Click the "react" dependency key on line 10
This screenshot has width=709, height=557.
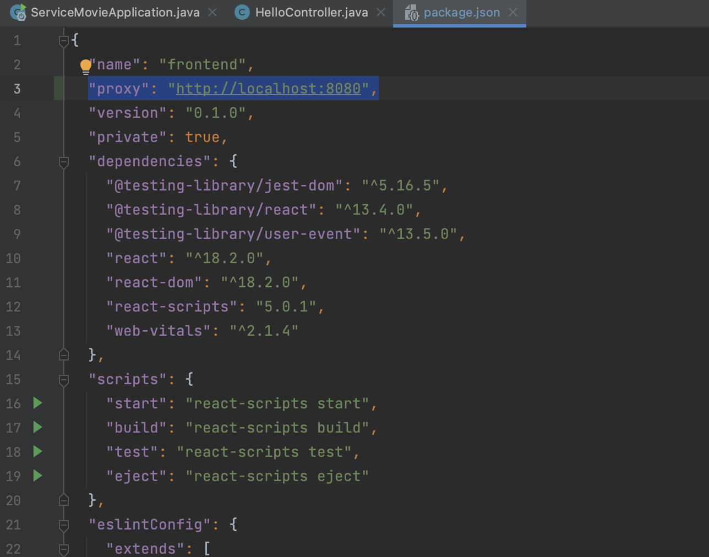[x=137, y=258]
